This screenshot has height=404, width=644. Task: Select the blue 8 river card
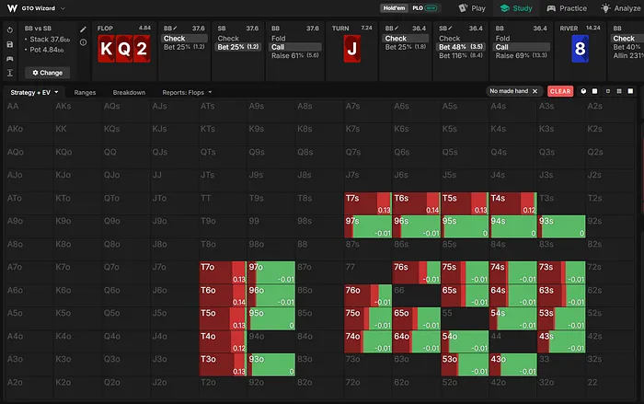pos(580,49)
